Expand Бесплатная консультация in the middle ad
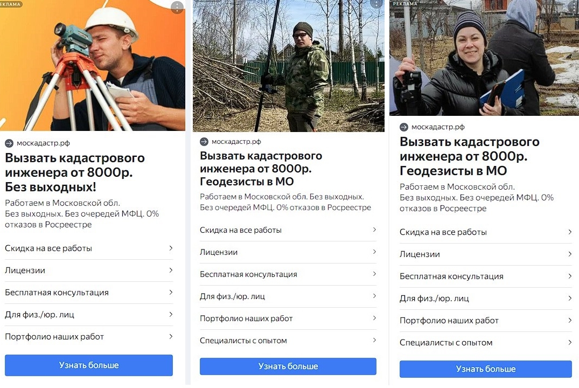This screenshot has width=579, height=388. click(288, 274)
